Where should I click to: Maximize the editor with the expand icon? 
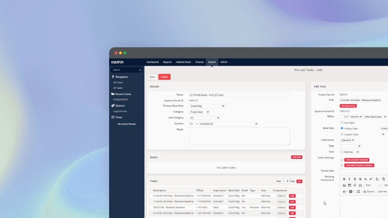359,192
